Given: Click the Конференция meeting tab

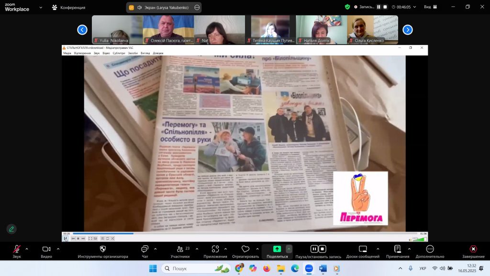Looking at the screenshot, I should (x=69, y=7).
